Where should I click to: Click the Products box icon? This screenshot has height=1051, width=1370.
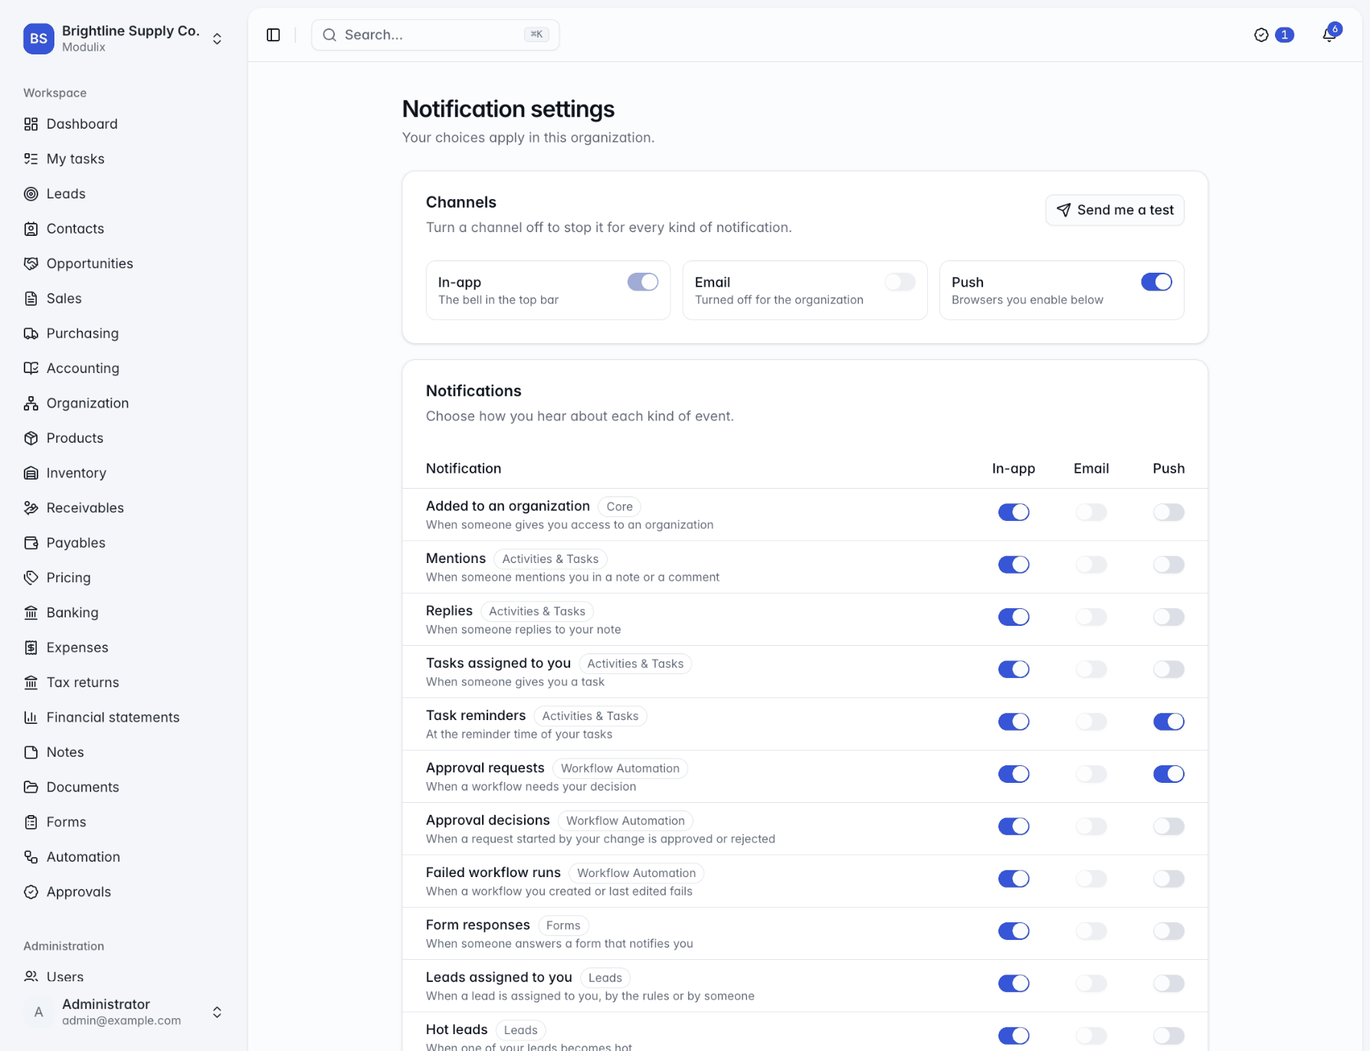31,438
